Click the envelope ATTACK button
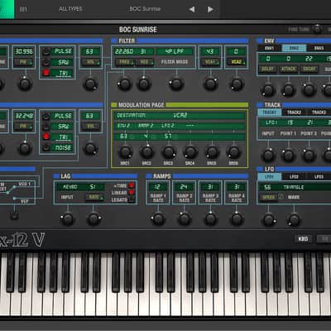The image size is (331, 331). pyautogui.click(x=289, y=69)
